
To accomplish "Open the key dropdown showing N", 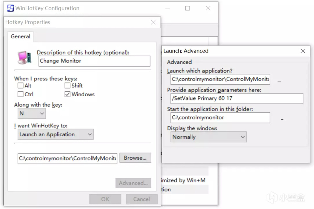I will tap(32, 113).
